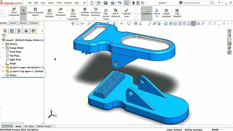Viewport: 233px width, 131px height.
Task: Open Reference Geometry tool
Action: 95,12
